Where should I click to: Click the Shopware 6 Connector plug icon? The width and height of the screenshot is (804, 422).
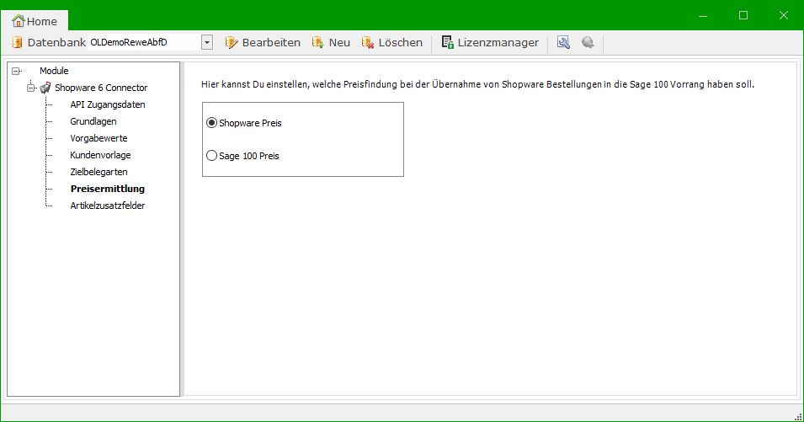tap(45, 88)
